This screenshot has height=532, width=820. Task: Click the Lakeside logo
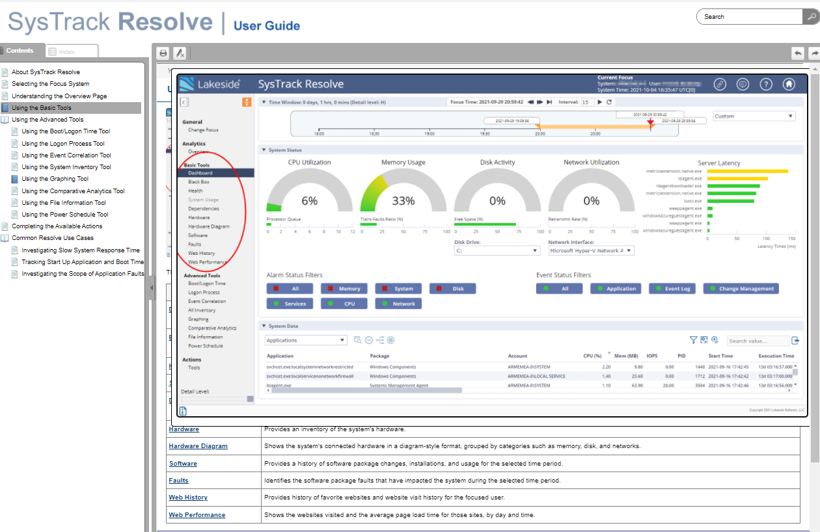[211, 84]
